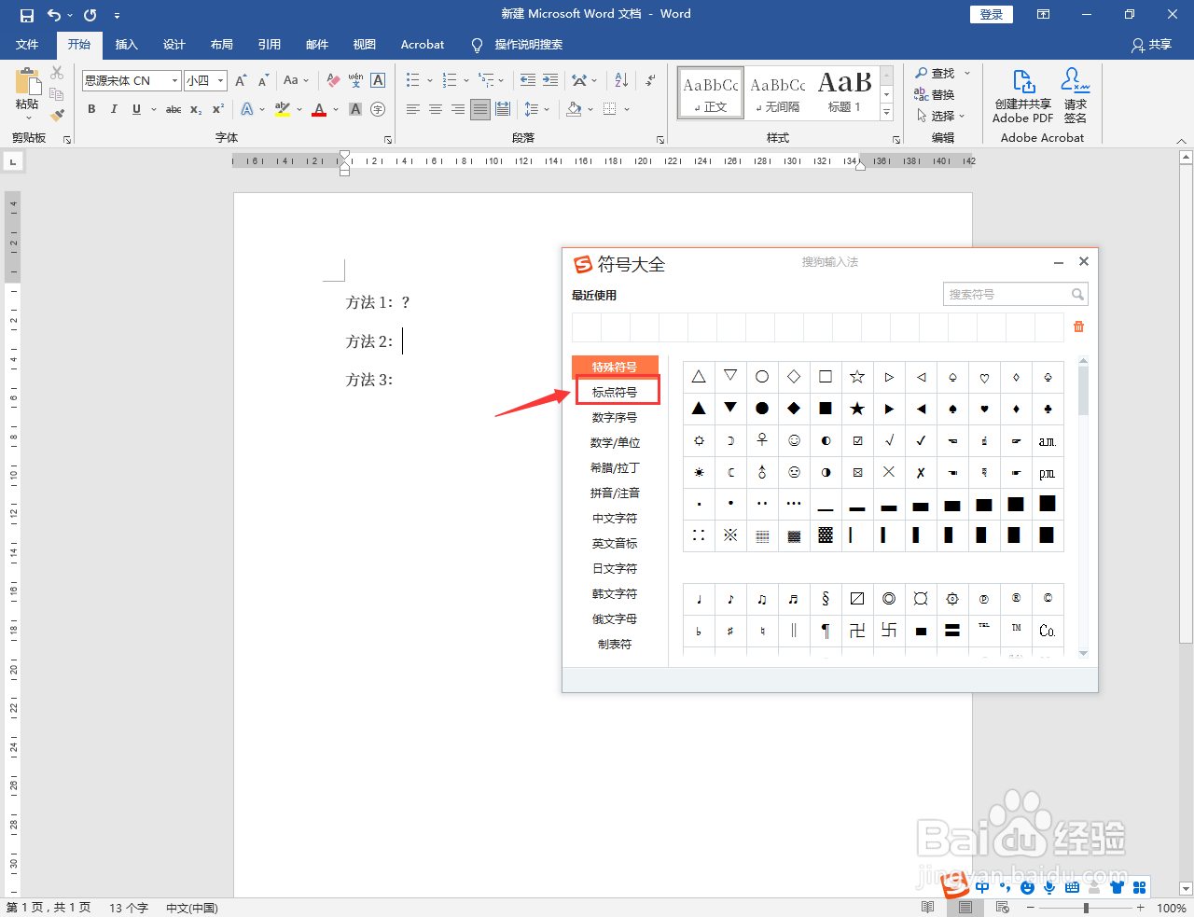Switch to the 插入 Insert tab
Image resolution: width=1194 pixels, height=917 pixels.
click(x=126, y=45)
